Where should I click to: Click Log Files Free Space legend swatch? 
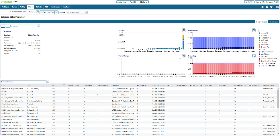pyautogui.click(x=259, y=66)
